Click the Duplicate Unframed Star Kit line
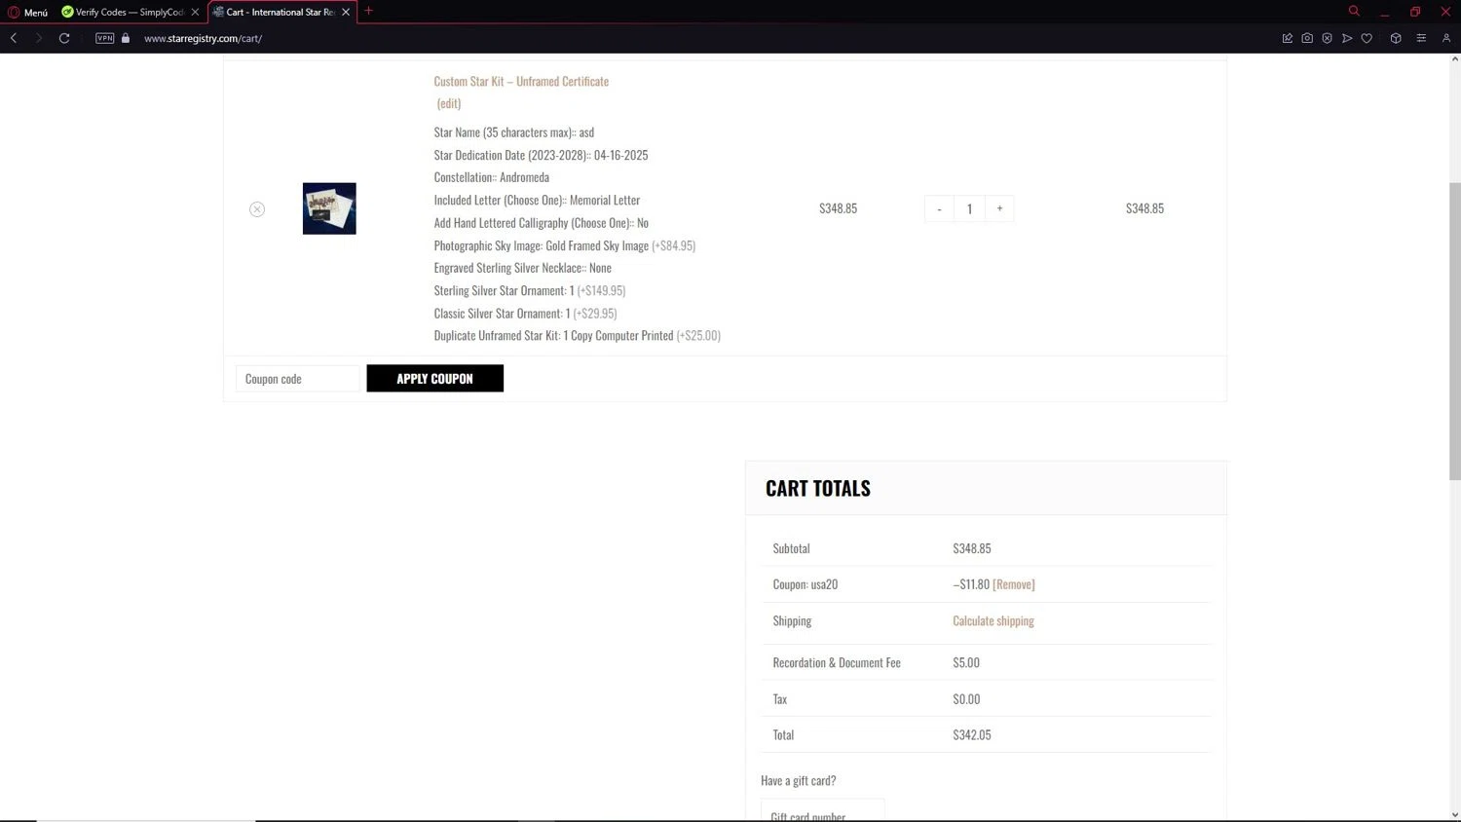This screenshot has width=1461, height=822. (578, 335)
